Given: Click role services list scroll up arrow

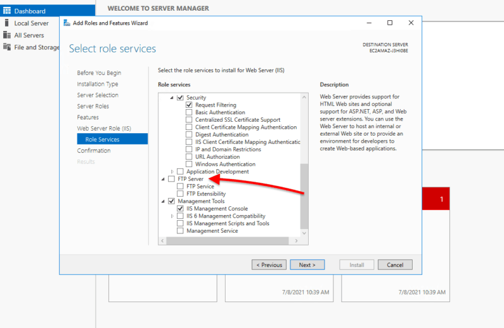Looking at the screenshot, I should click(x=304, y=97).
